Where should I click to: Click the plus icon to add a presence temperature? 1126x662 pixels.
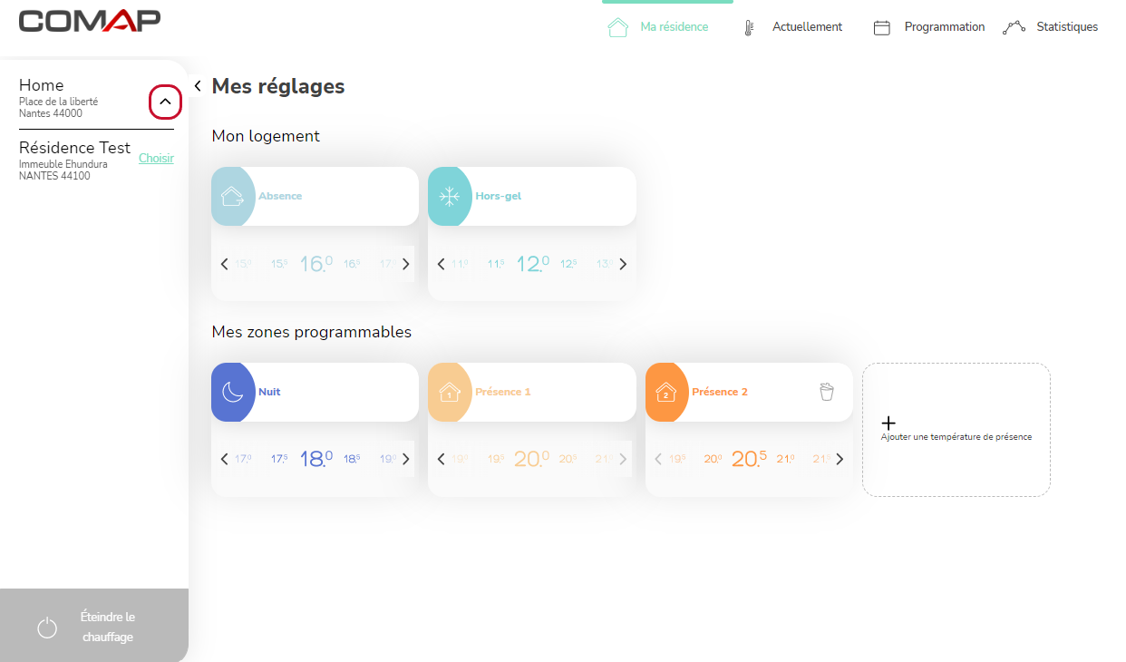(888, 423)
